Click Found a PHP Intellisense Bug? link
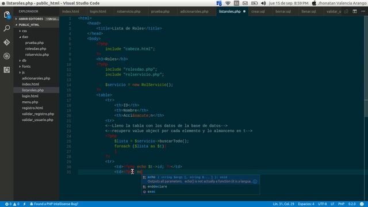Screen dimensions: 368x207 (x=54, y=204)
